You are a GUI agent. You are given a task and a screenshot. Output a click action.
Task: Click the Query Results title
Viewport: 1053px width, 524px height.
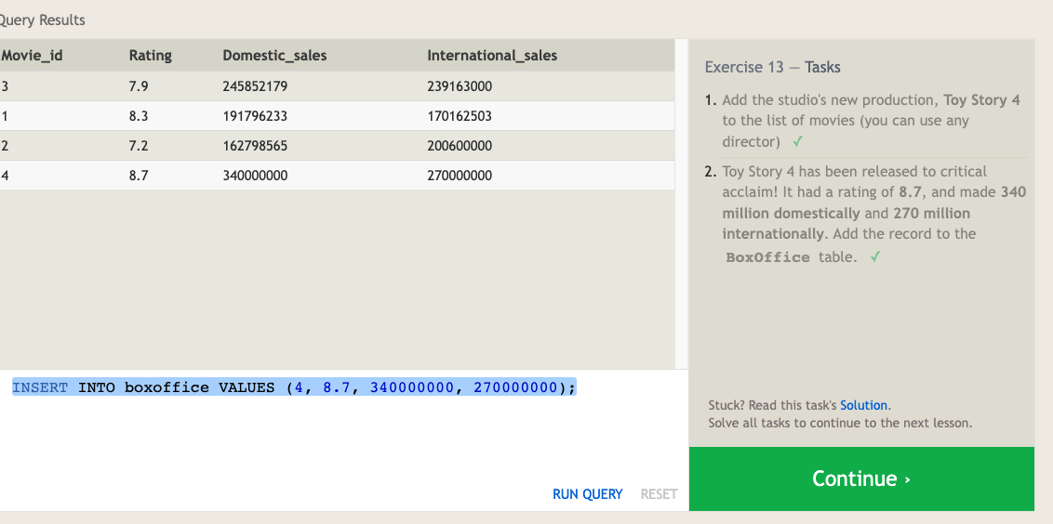(x=43, y=20)
